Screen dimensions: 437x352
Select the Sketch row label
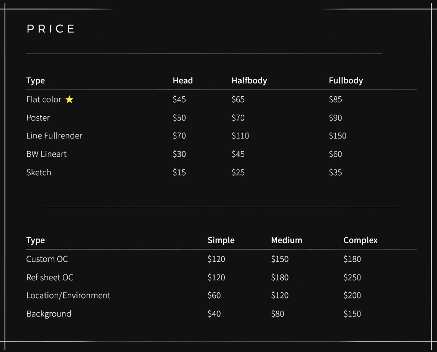click(x=39, y=172)
